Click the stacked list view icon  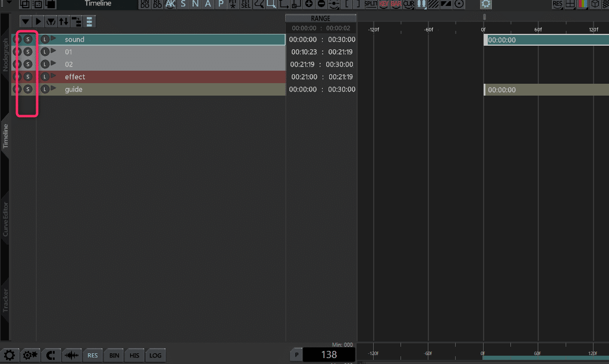coord(89,22)
